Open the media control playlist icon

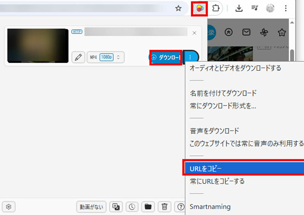(255, 8)
